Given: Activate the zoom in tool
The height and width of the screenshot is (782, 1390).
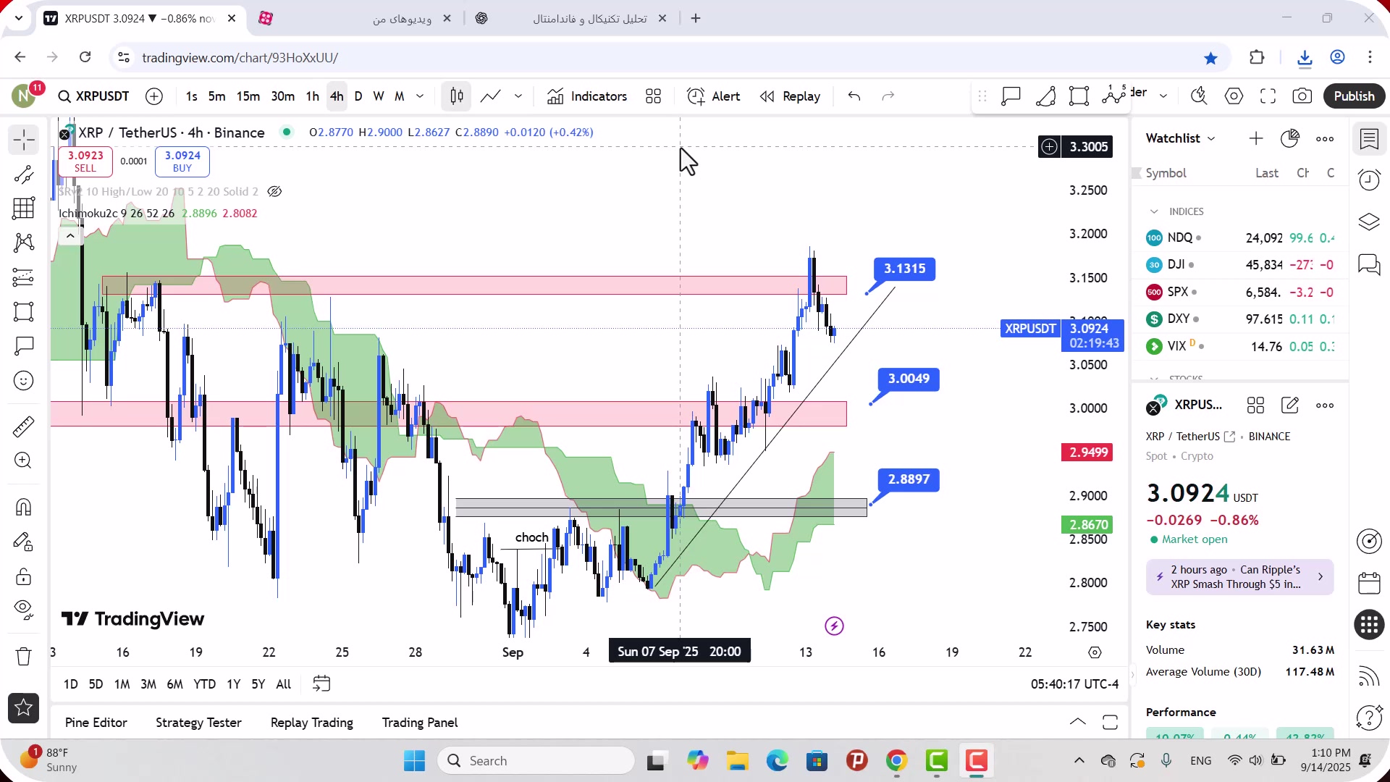Looking at the screenshot, I should 24,461.
